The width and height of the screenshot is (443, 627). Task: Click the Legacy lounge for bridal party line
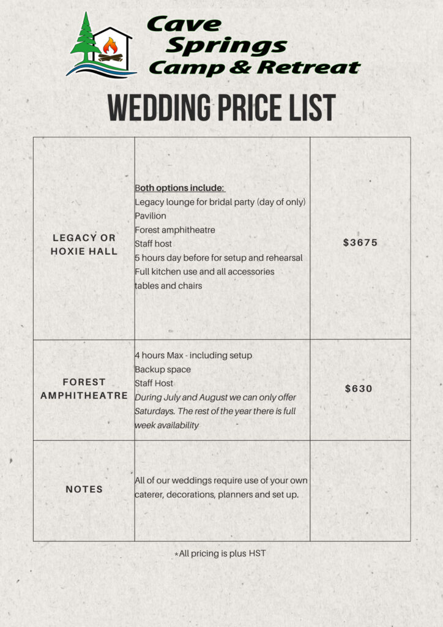coord(220,202)
